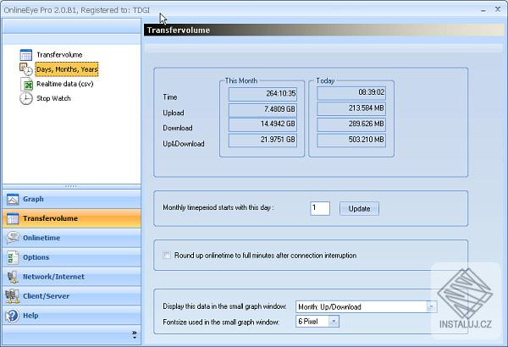The height and width of the screenshot is (347, 508).
Task: Open the Network/Internet section
Action: coord(72,277)
